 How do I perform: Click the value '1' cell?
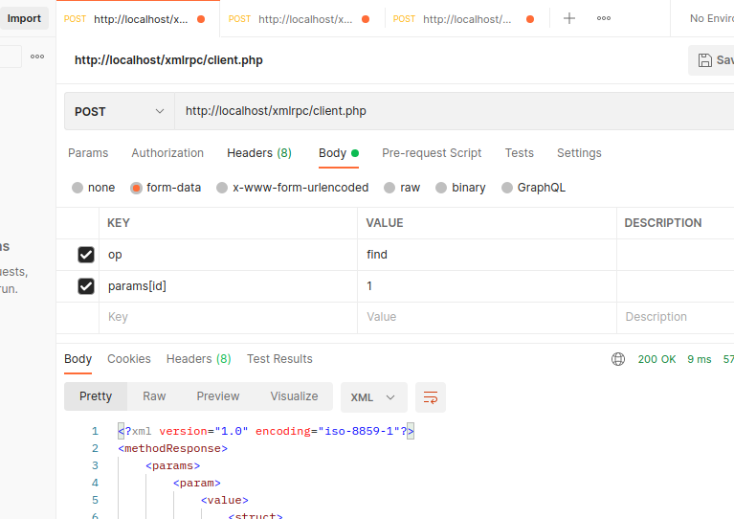[487, 286]
